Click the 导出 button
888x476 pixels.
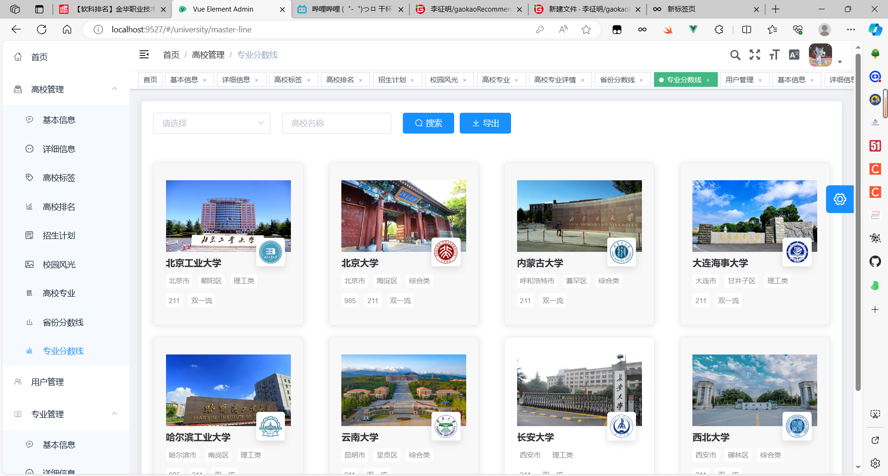coord(485,123)
